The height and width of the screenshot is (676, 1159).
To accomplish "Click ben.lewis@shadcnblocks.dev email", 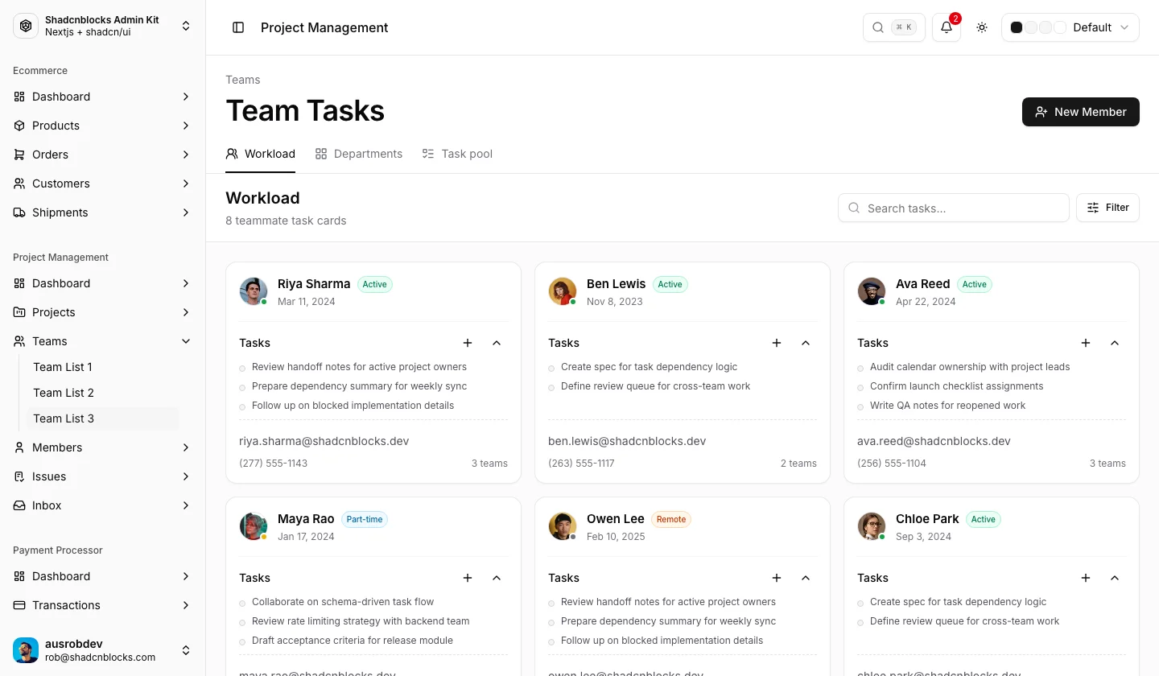I will pyautogui.click(x=627, y=441).
